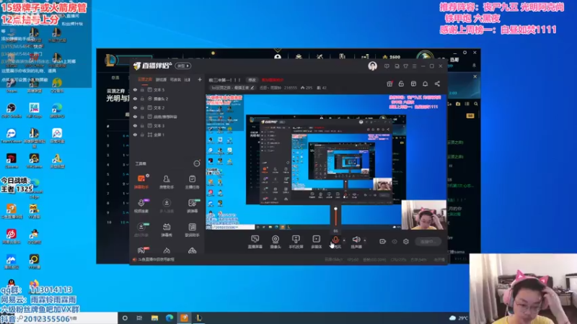This screenshot has height=324, width=577.
Task: Mute the microphone in bottom toolbar
Action: (335, 240)
